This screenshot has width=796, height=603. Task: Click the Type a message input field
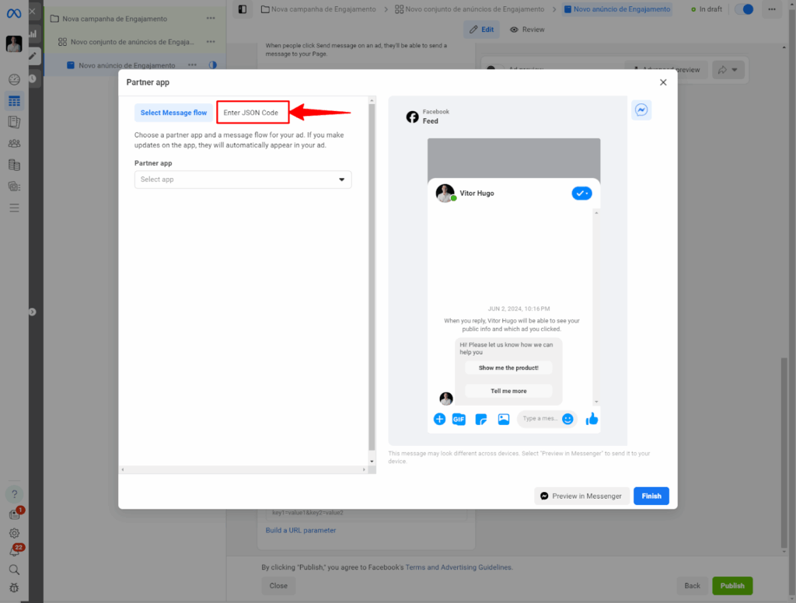click(x=539, y=419)
